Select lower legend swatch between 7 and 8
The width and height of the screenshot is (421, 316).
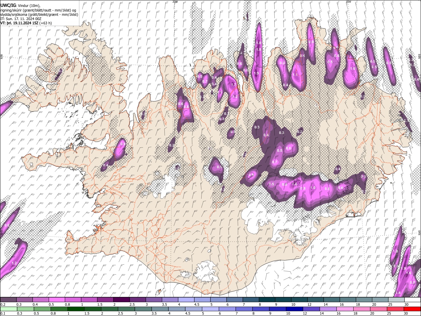pos(244,309)
